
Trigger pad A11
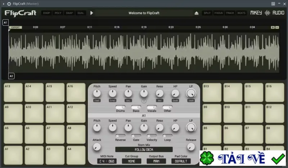55,113
